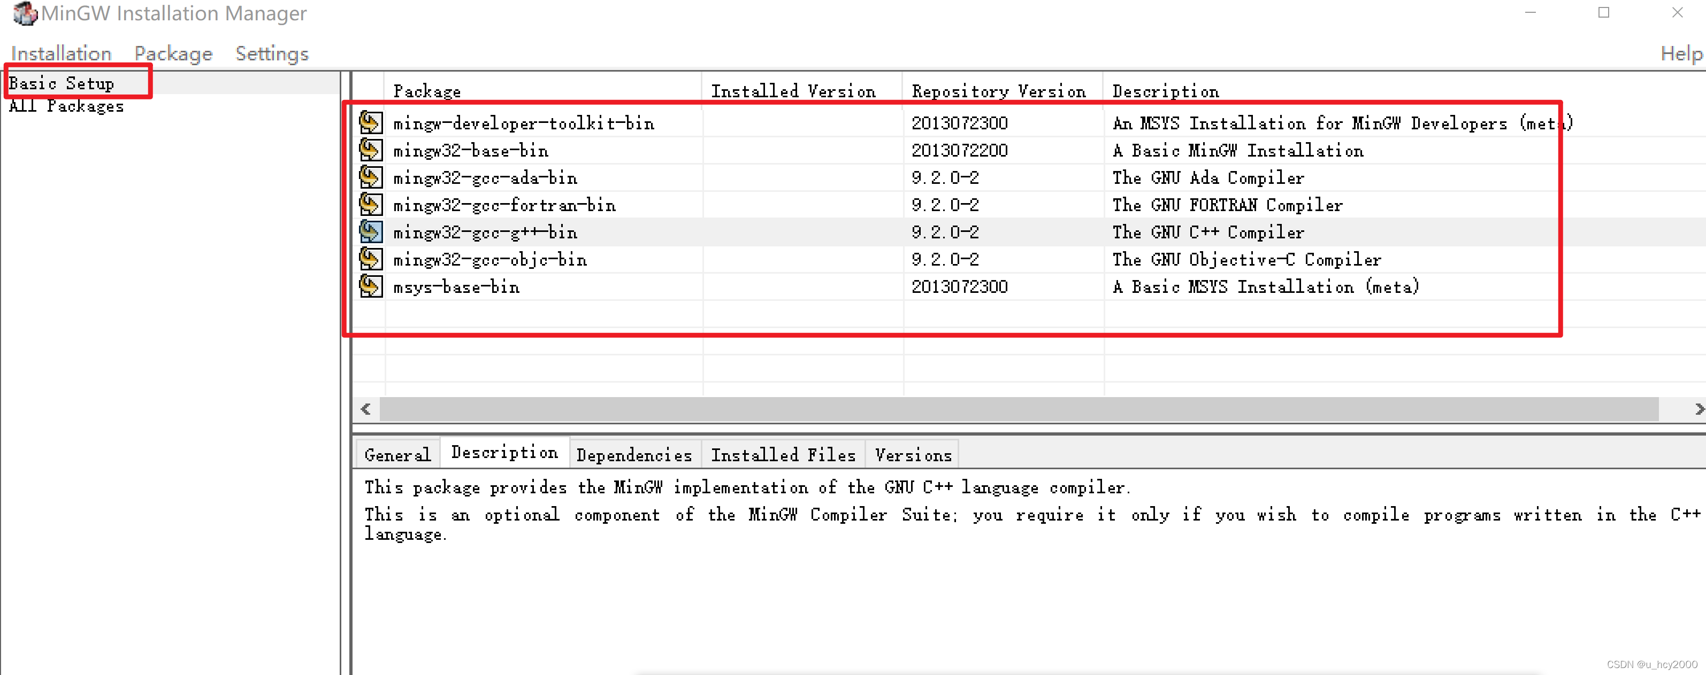Maximize the MinGW Installation Manager window
This screenshot has width=1706, height=675.
tap(1603, 13)
